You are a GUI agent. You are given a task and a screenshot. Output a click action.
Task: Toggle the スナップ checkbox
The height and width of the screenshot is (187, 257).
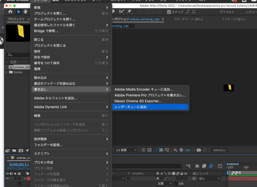[169, 12]
